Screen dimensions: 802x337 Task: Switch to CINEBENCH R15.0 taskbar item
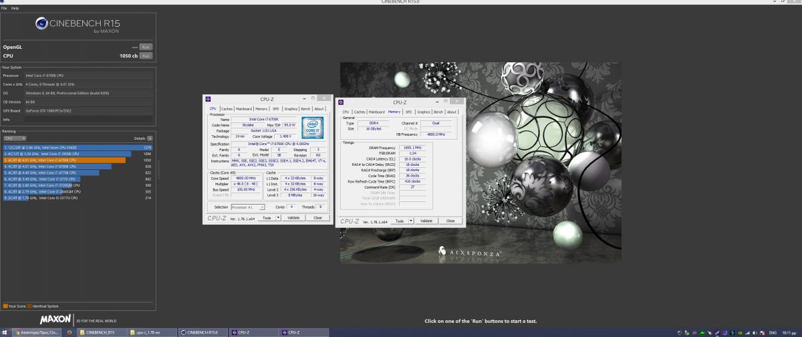coord(204,332)
